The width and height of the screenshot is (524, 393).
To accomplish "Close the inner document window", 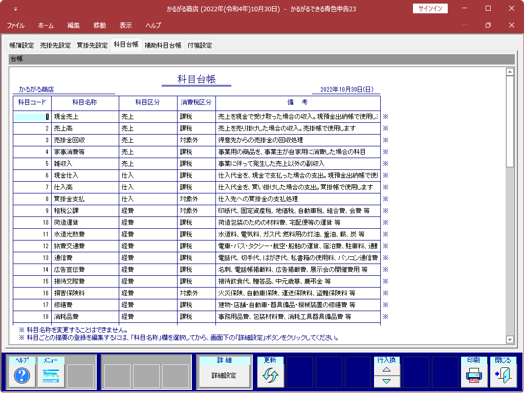I will pos(511,26).
